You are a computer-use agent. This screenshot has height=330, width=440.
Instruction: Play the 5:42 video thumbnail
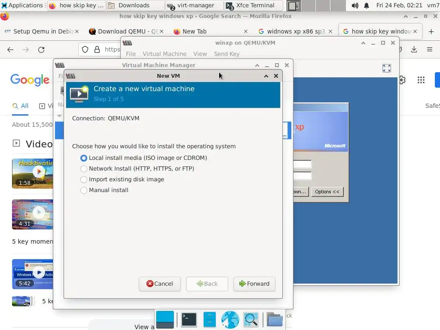tap(33, 274)
